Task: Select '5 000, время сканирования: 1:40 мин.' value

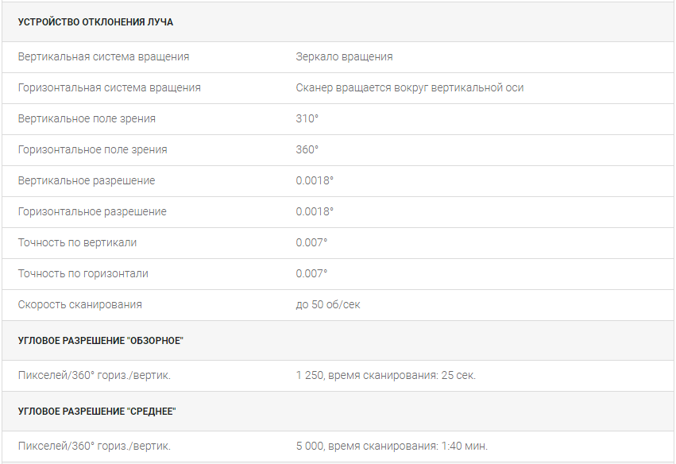Action: pos(392,447)
